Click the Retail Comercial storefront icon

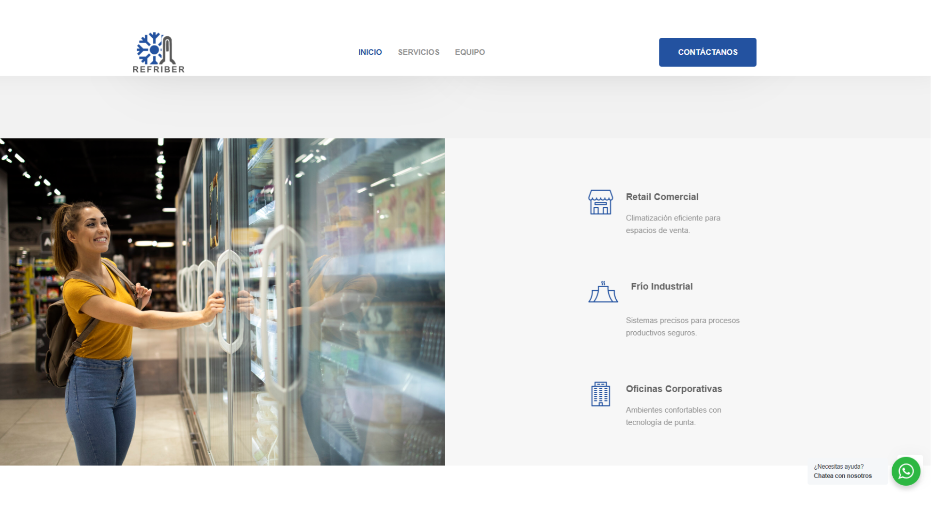point(600,202)
